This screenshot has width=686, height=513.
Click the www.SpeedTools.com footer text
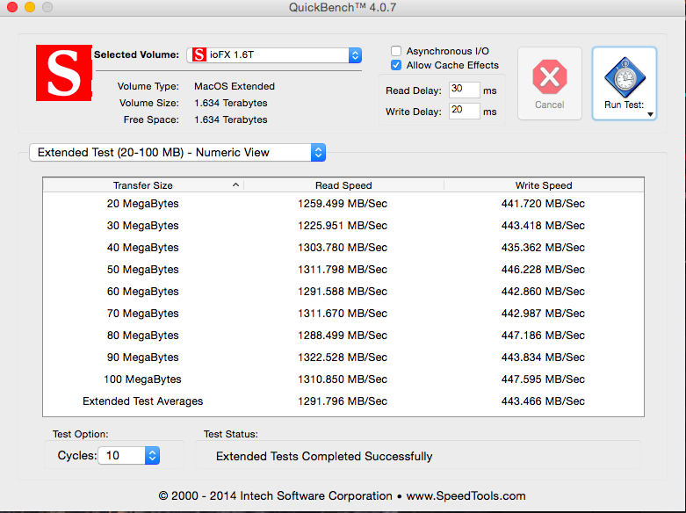[466, 496]
